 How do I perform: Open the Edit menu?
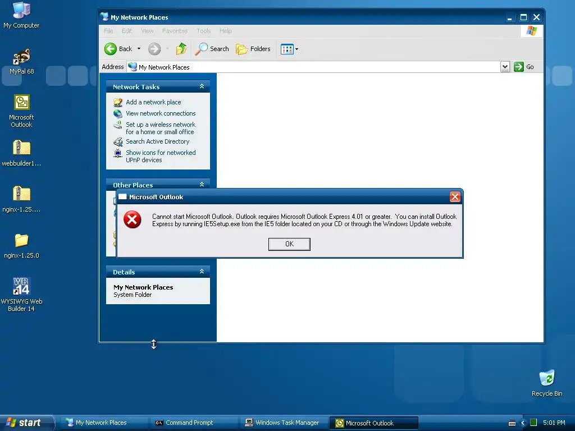tap(127, 31)
